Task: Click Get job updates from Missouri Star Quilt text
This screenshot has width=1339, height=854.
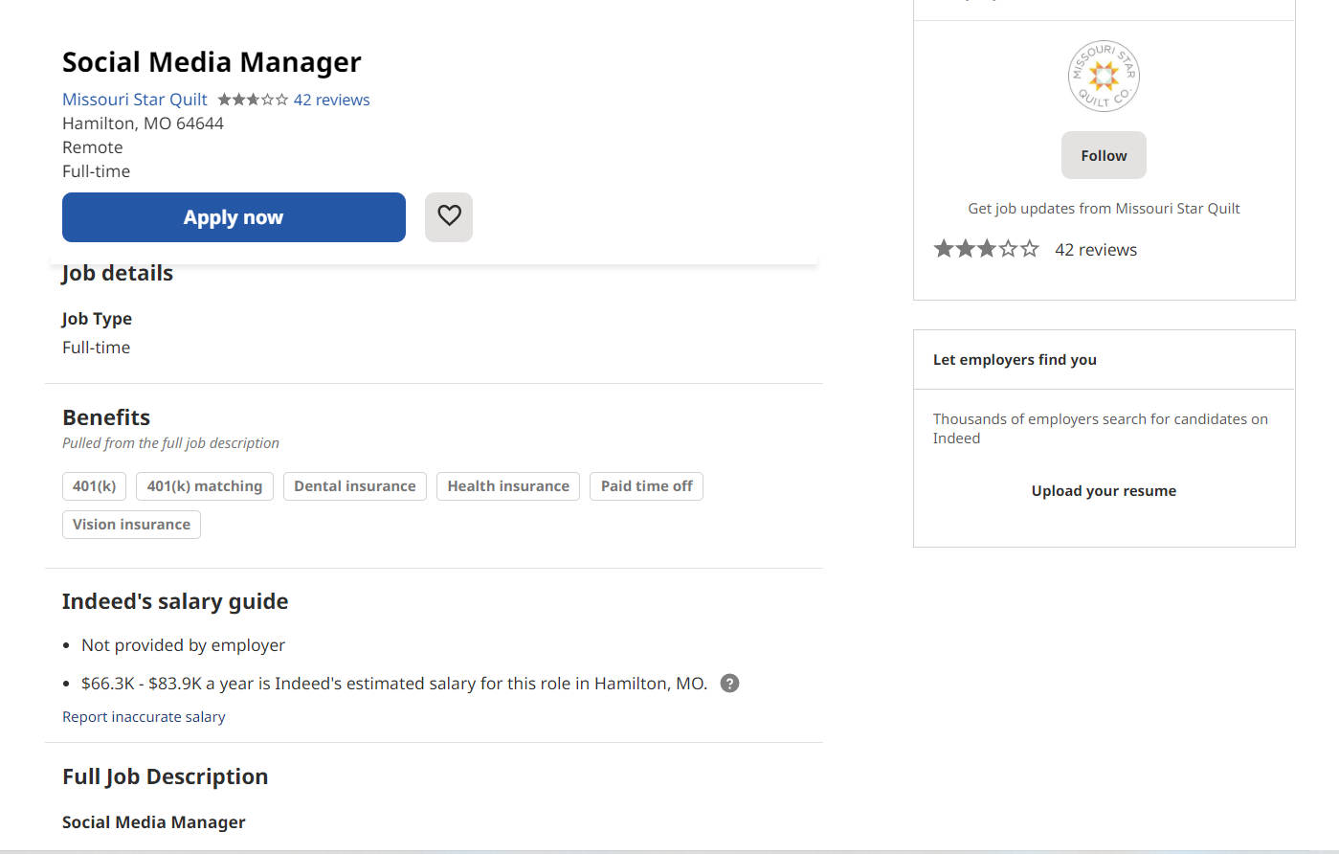Action: click(1104, 209)
